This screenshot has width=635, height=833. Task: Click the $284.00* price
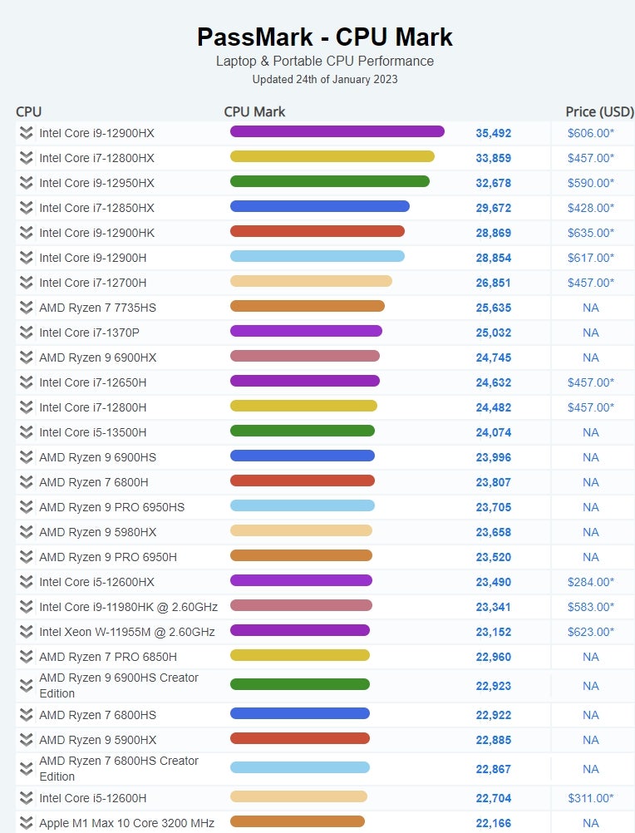click(x=590, y=582)
